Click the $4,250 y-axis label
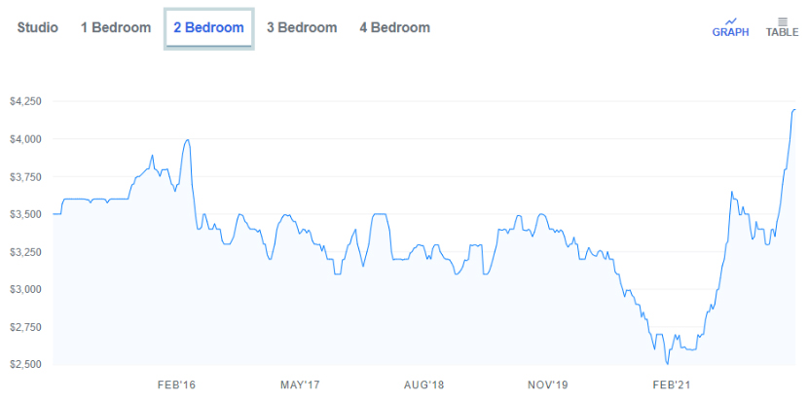 [x=25, y=101]
